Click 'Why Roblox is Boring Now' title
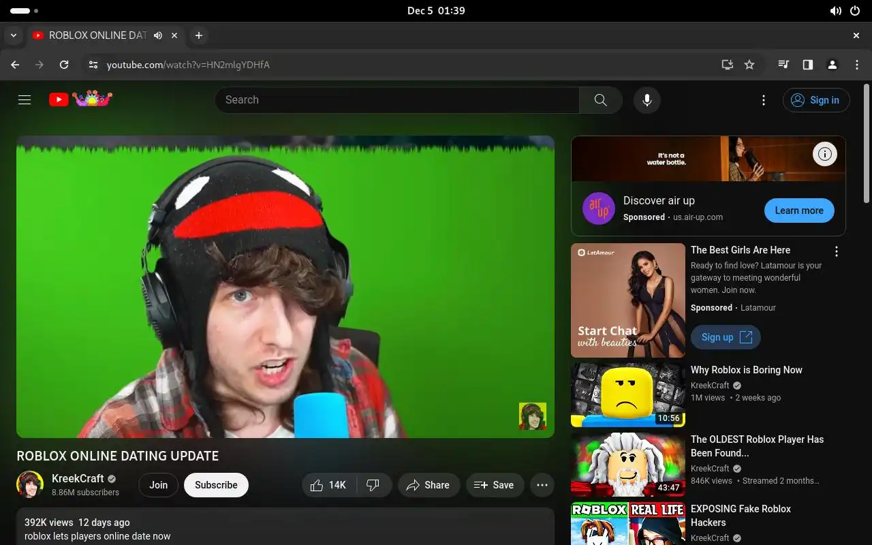 pos(747,370)
